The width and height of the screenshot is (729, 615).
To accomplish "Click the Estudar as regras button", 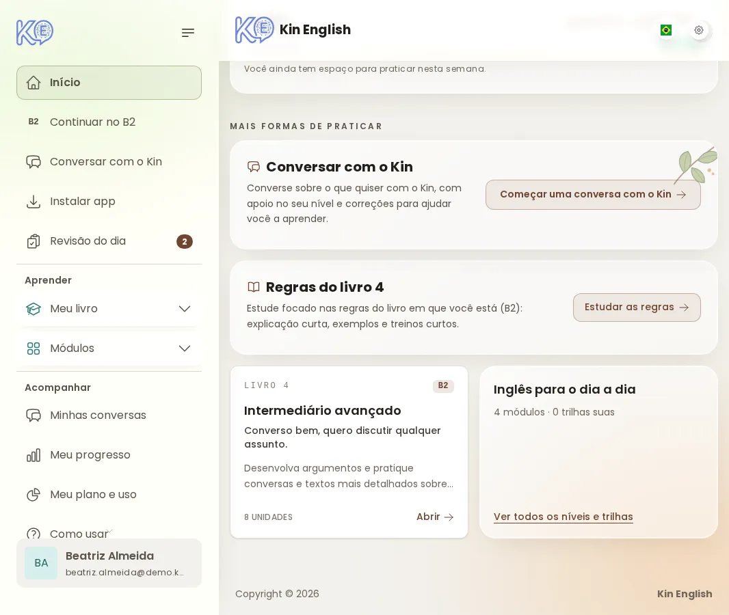I will pos(637,307).
